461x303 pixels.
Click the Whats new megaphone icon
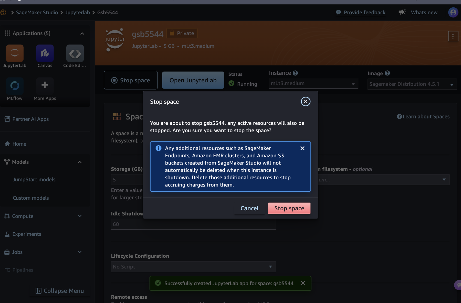click(402, 12)
